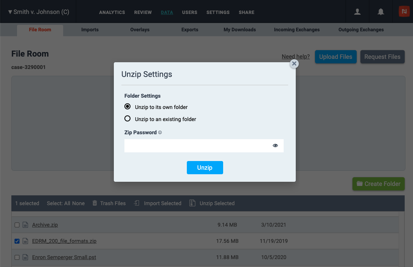The width and height of the screenshot is (413, 267).
Task: Uncheck the EDRM_200_file_formats.zip checkbox
Action: [17, 241]
